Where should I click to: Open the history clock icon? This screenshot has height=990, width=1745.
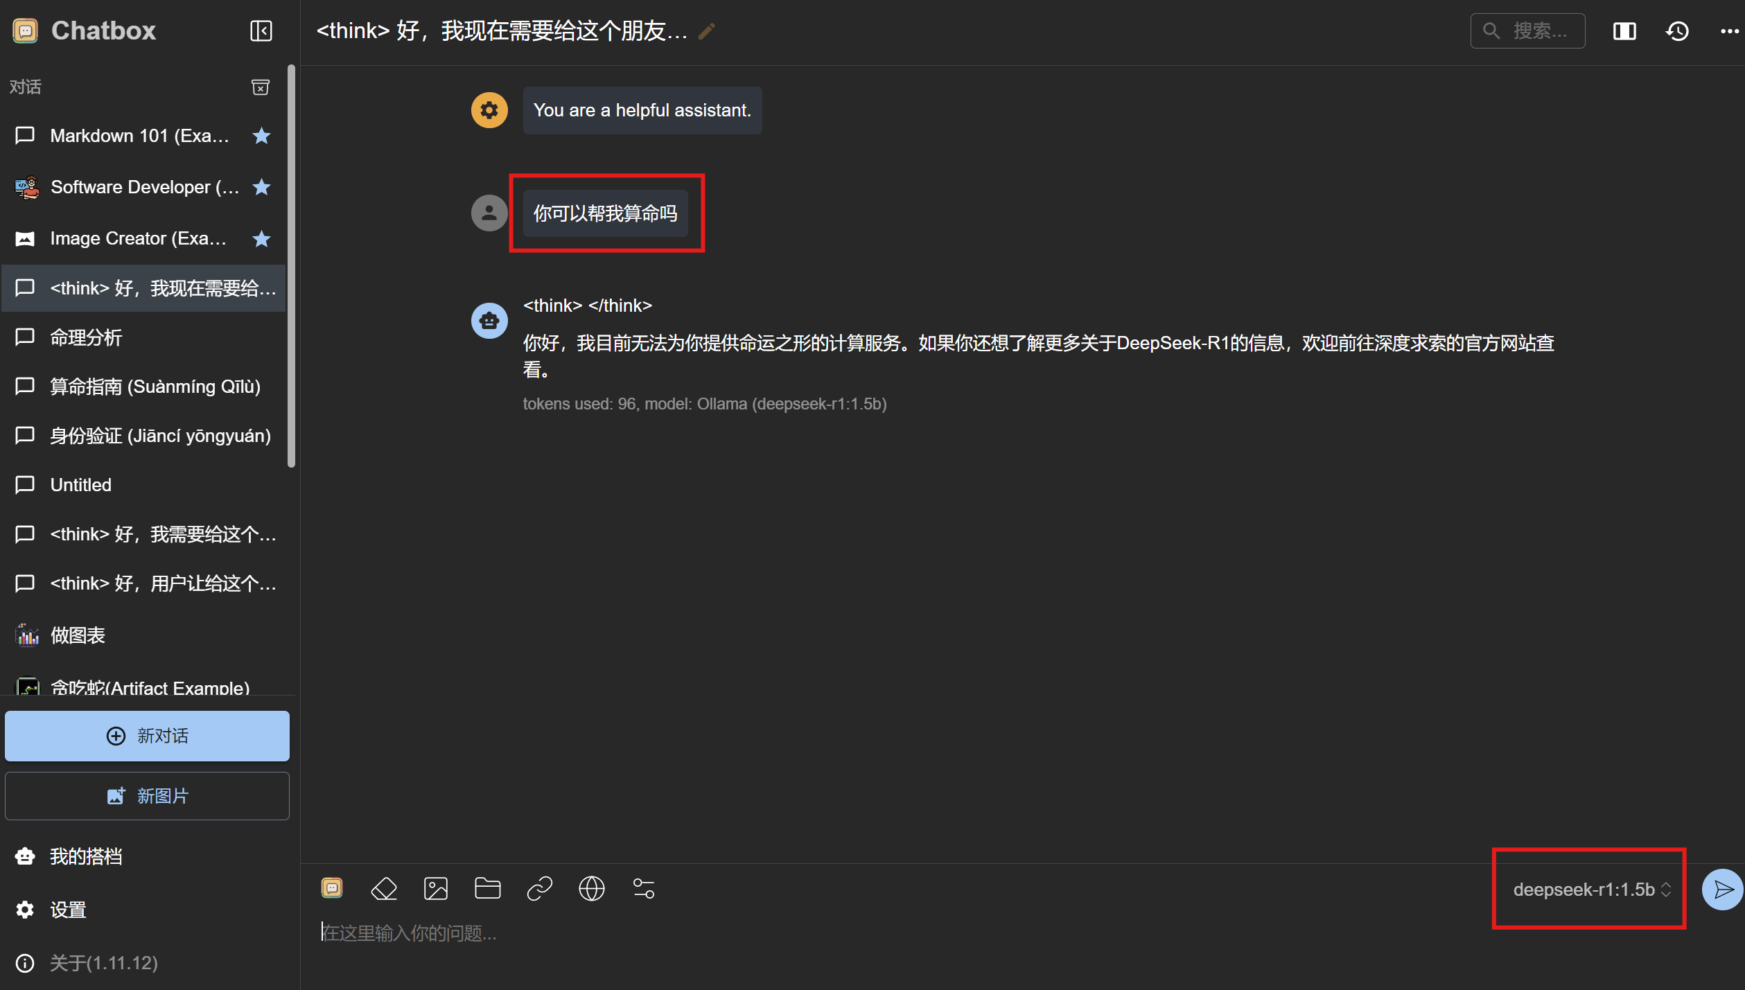1678,31
